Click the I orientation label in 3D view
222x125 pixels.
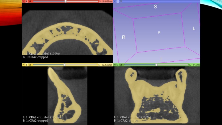(161, 59)
